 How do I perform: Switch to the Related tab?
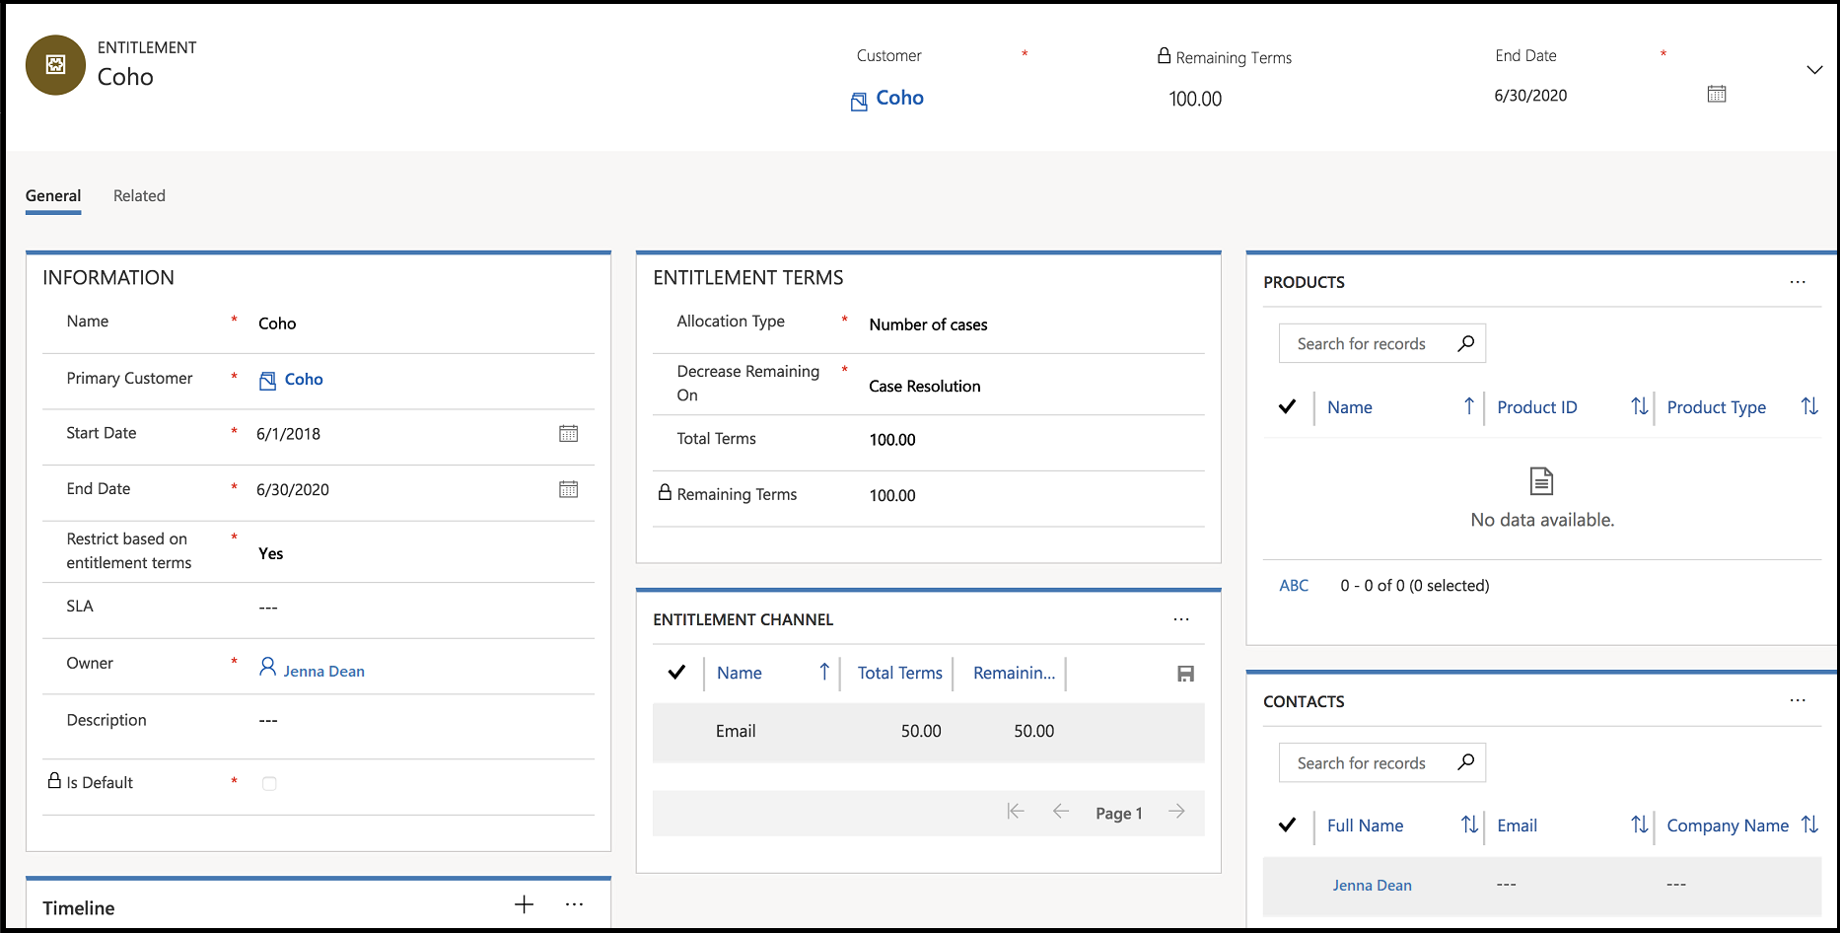coord(139,195)
